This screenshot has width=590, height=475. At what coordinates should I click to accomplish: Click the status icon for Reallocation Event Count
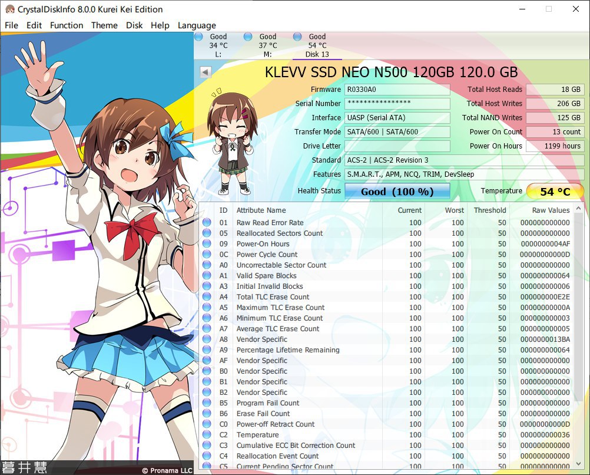207,456
